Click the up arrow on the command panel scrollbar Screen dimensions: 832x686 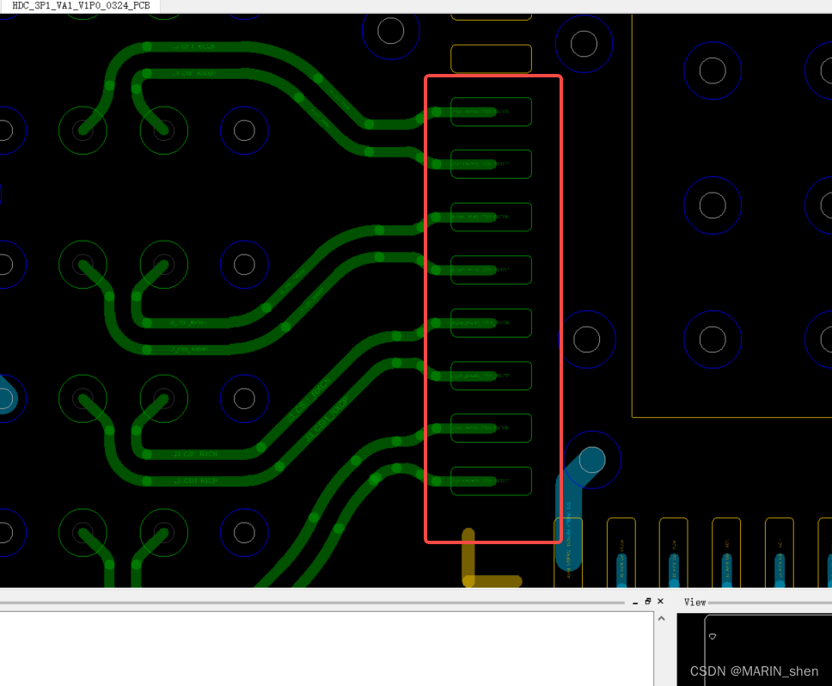click(661, 617)
